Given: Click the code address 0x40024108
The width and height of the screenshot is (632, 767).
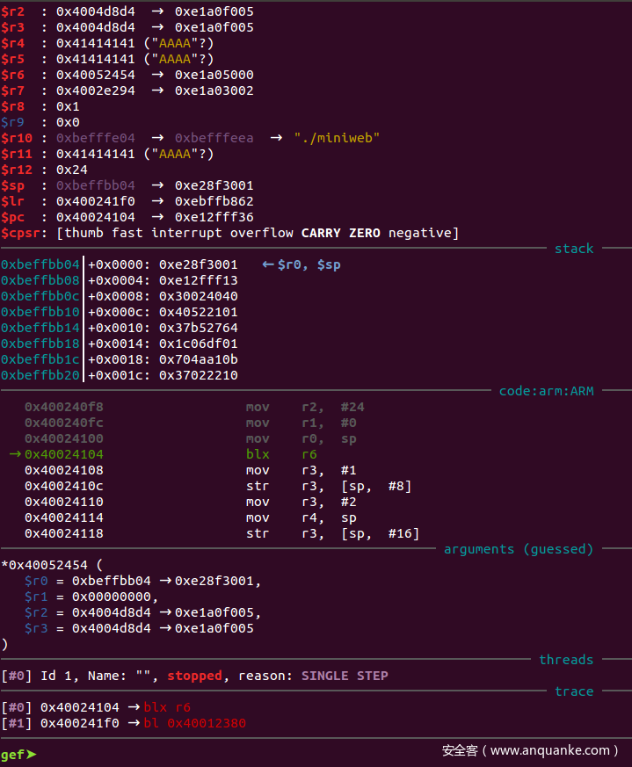Looking at the screenshot, I should (64, 470).
